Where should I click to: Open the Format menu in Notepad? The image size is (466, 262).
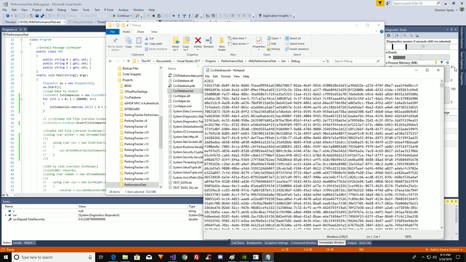pos(225,76)
